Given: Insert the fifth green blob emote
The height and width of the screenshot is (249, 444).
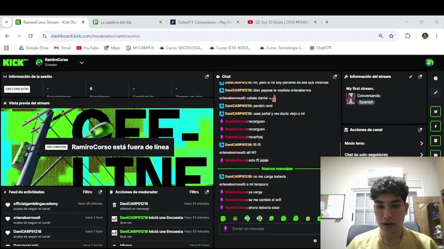Looking at the screenshot, I should (x=271, y=219).
